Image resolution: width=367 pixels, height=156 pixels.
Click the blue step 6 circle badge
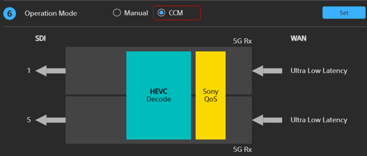pyautogui.click(x=10, y=13)
